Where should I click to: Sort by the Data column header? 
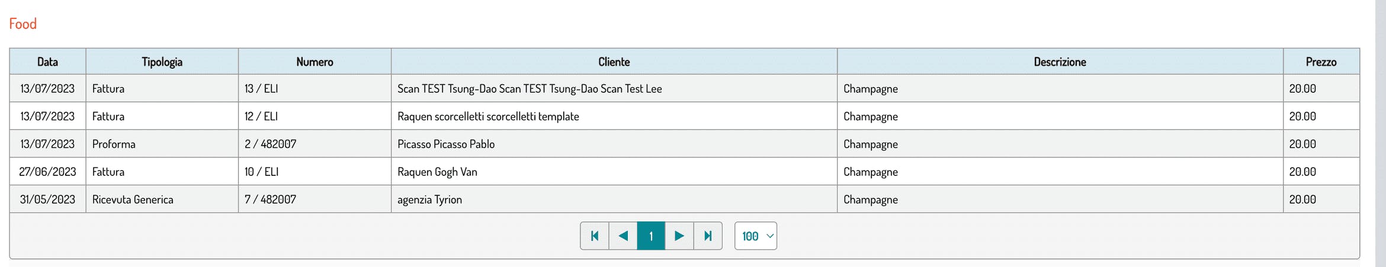[x=47, y=62]
